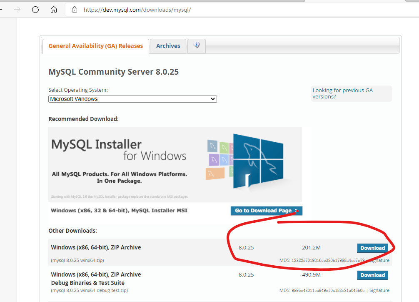Image resolution: width=419 pixels, height=302 pixels.
Task: Click the browser refresh icon
Action: 35,10
